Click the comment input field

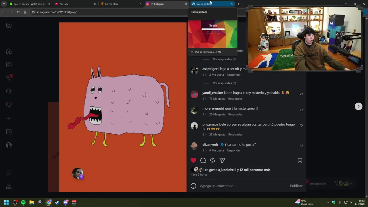coord(243,186)
